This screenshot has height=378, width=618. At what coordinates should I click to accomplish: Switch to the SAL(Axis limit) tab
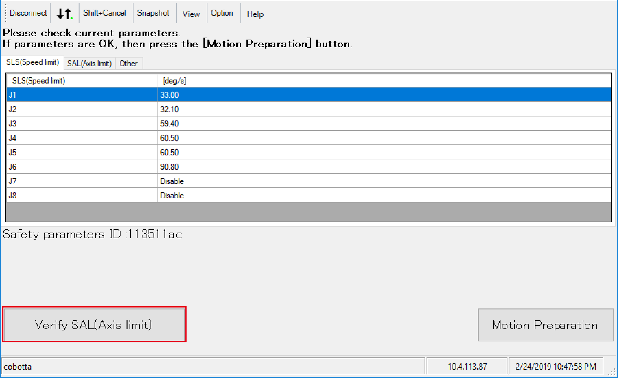(x=89, y=63)
